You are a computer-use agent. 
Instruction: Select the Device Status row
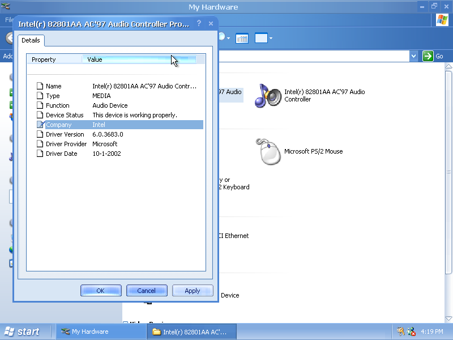click(120, 115)
